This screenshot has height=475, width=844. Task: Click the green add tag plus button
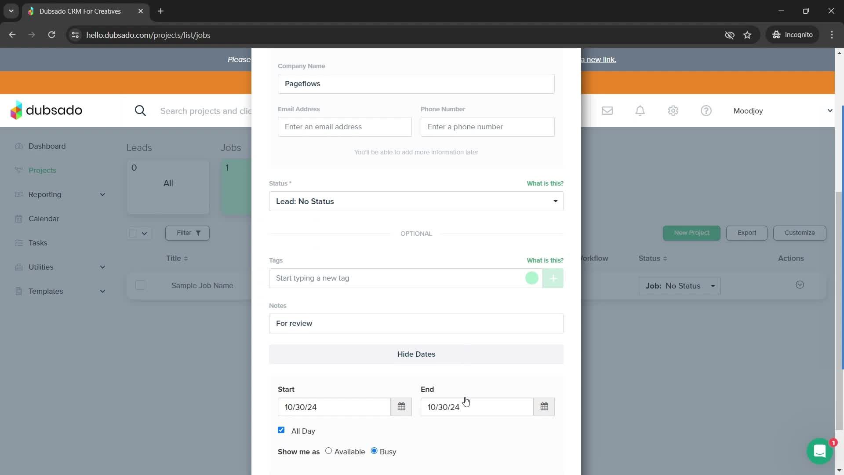point(553,278)
